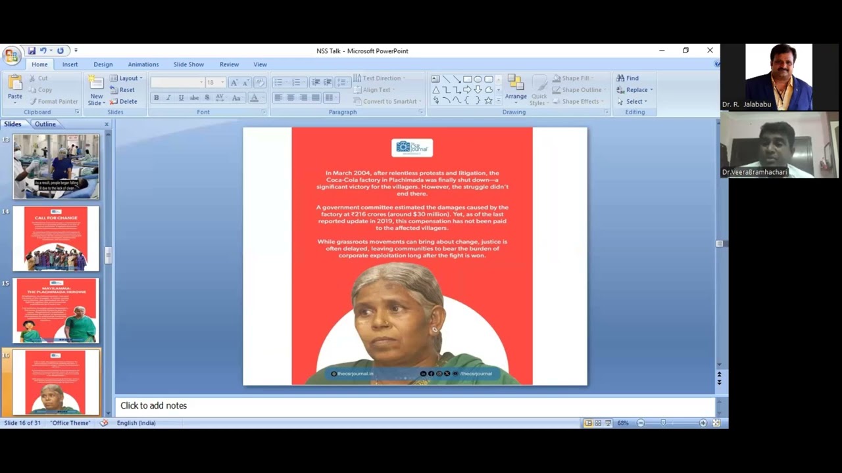Start Slide Show from status bar
Viewport: 842px width, 473px height.
608,423
